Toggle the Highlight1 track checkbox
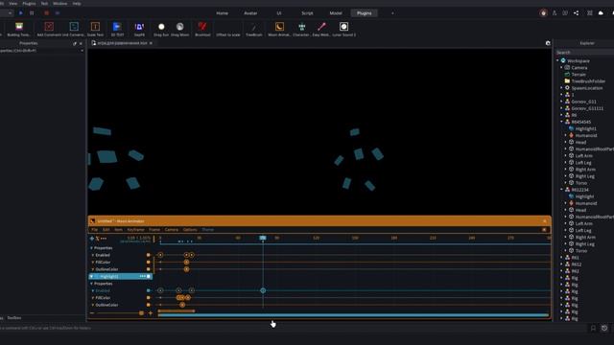Viewport: 614px width, 345px height. (149, 276)
